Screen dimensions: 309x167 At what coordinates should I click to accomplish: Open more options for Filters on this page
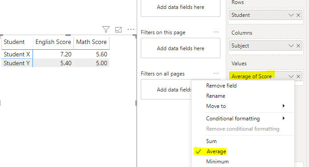216,32
